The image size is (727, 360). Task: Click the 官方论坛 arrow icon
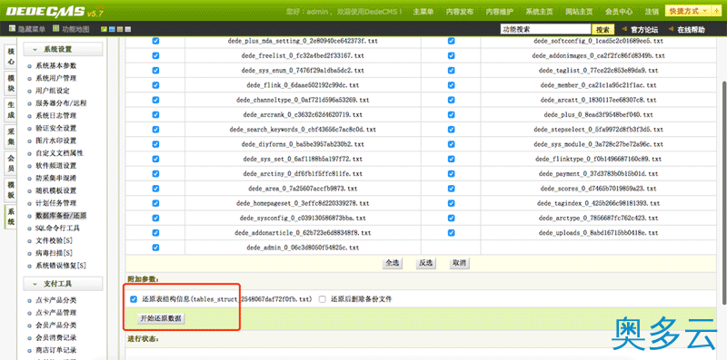[624, 29]
